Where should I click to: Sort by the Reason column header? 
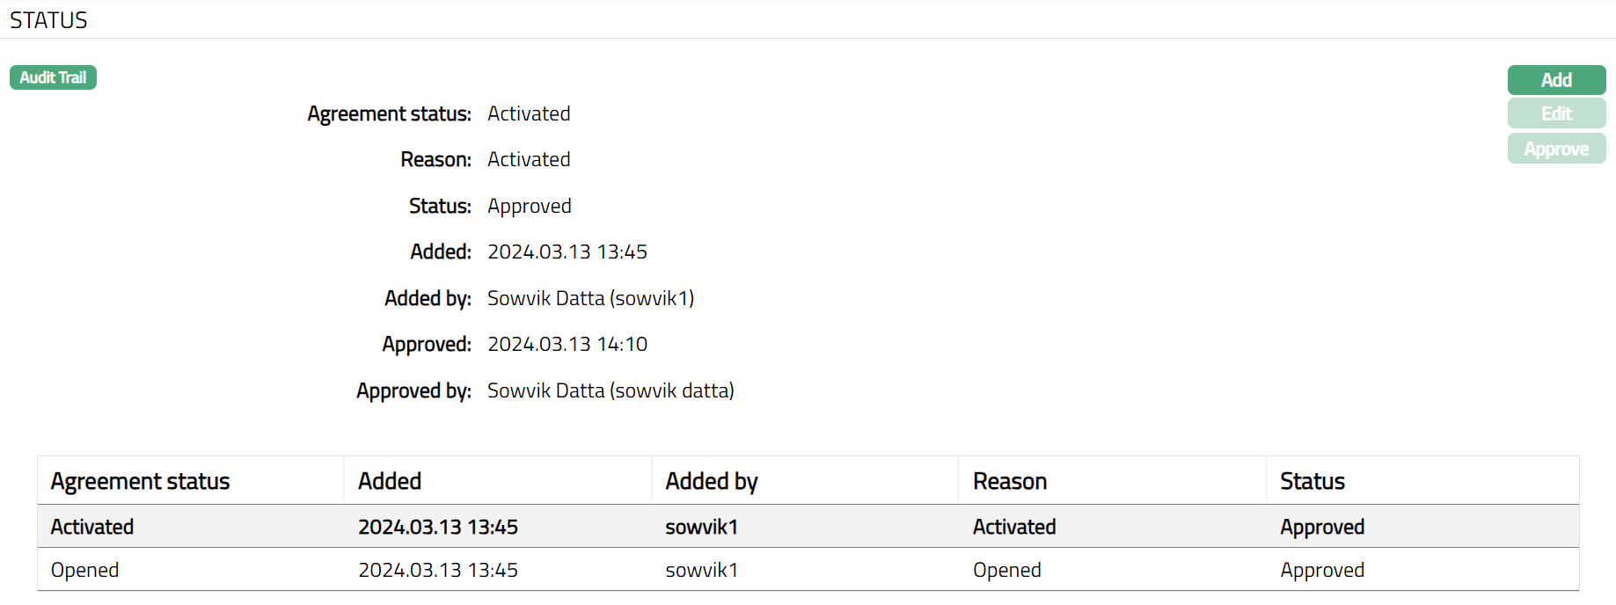click(x=1009, y=481)
